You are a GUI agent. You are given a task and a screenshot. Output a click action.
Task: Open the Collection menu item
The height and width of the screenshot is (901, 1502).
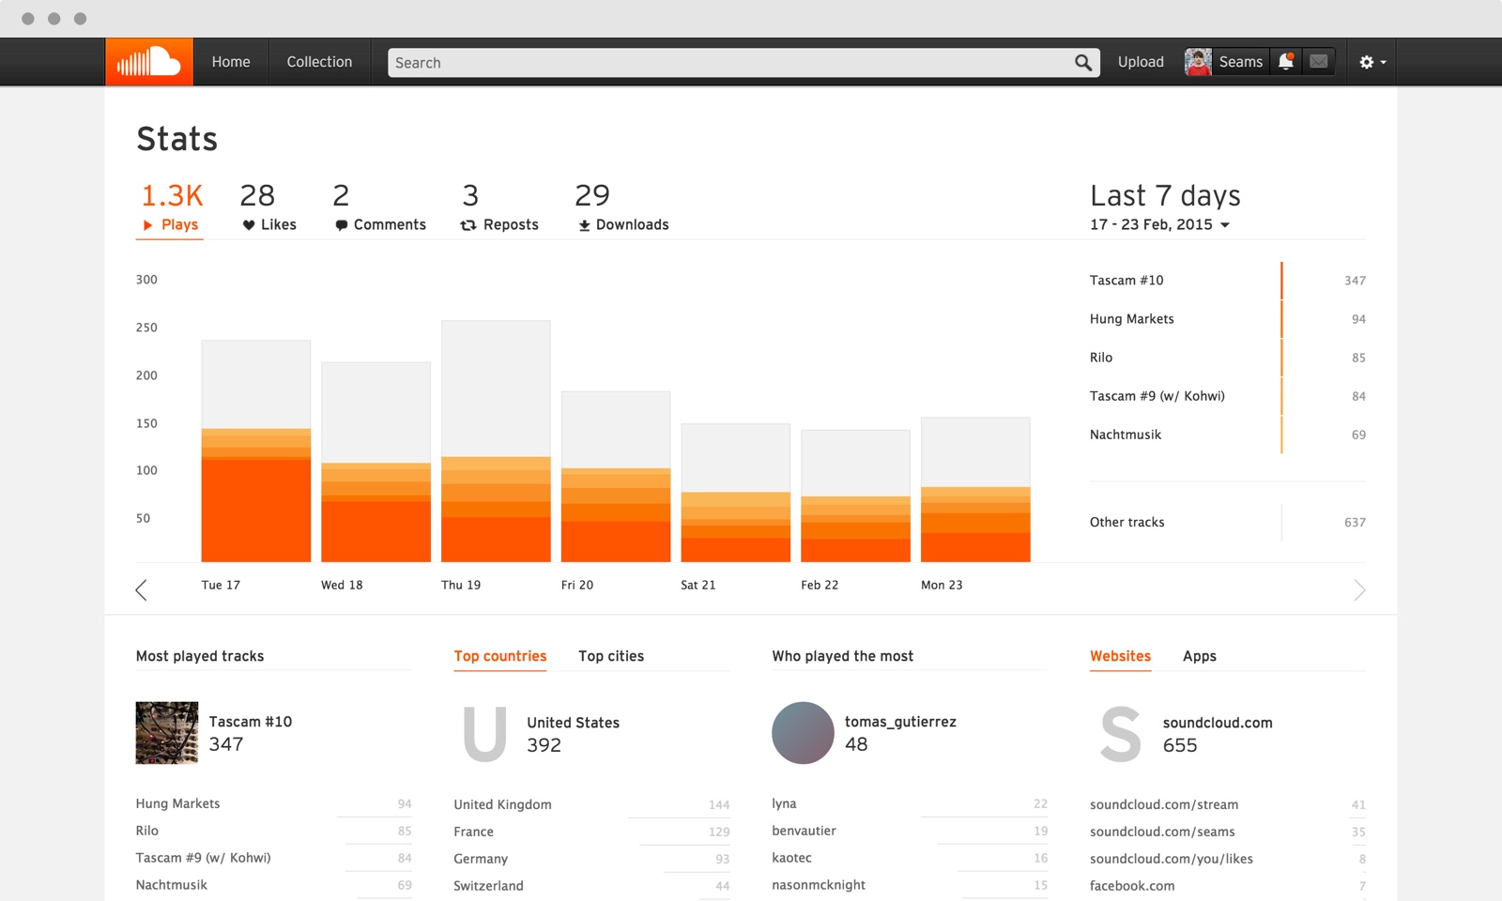pyautogui.click(x=319, y=61)
